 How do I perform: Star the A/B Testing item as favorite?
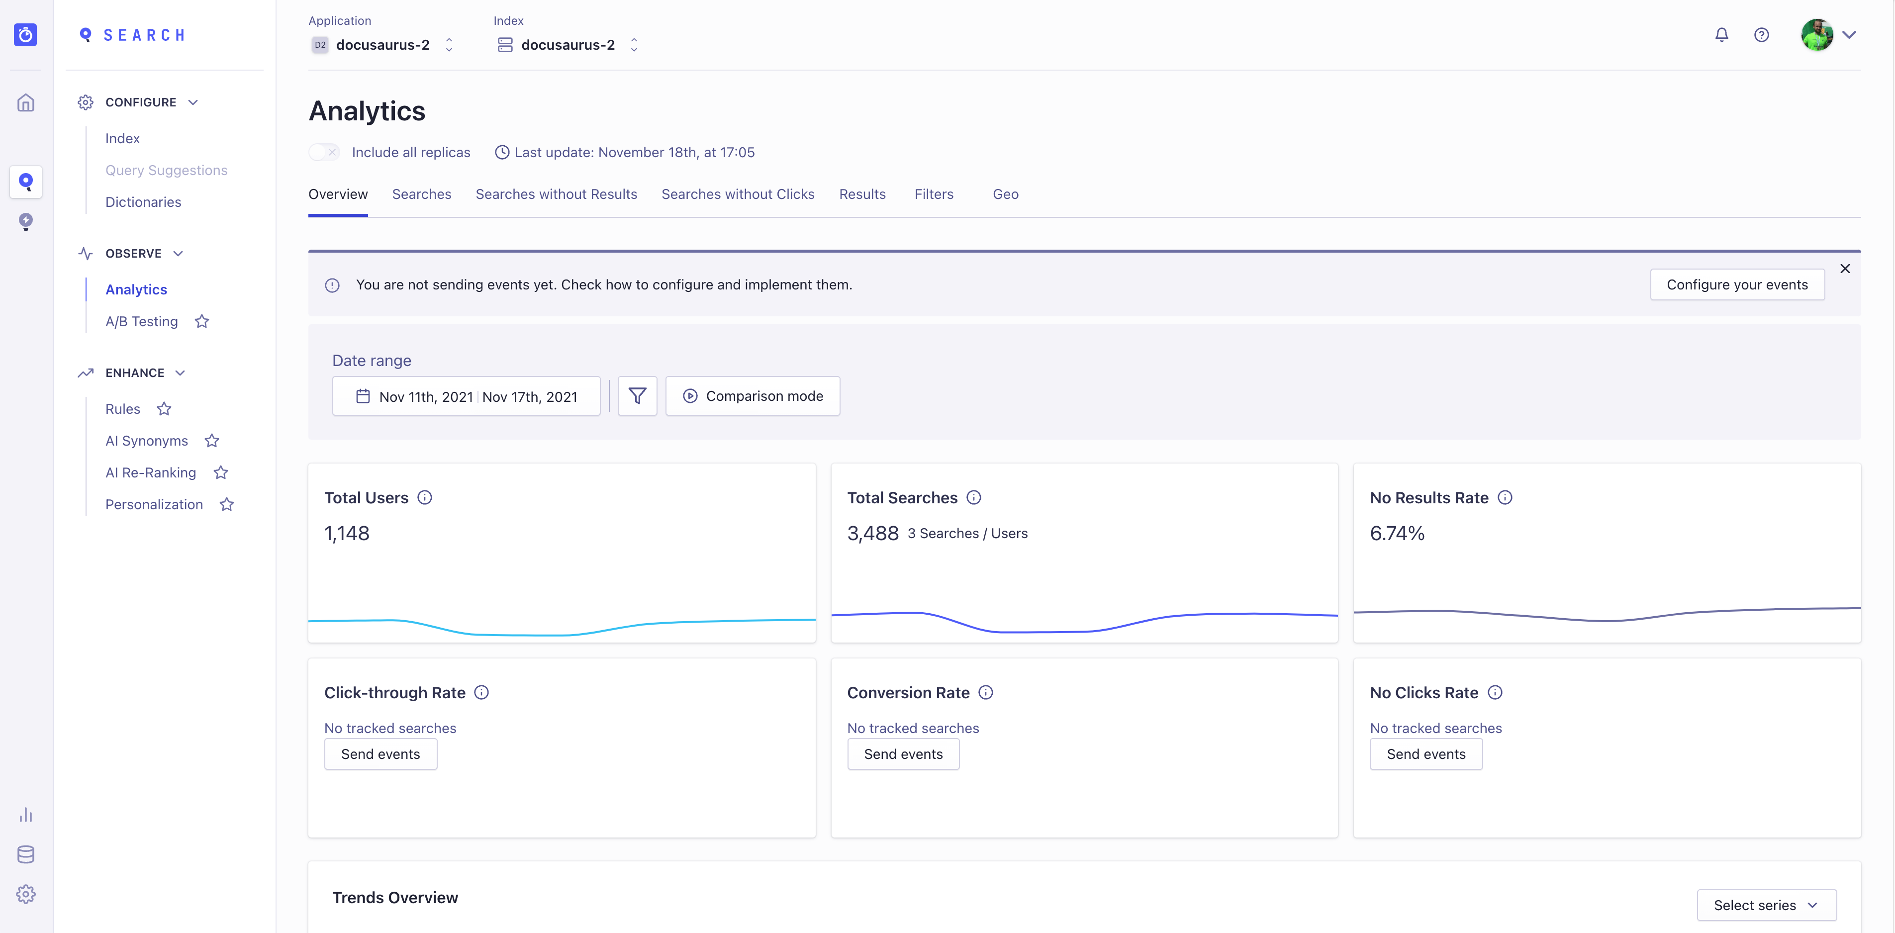click(x=201, y=322)
